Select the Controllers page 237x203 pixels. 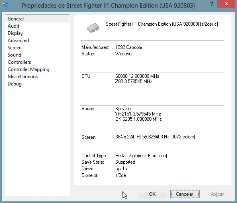(x=37, y=62)
